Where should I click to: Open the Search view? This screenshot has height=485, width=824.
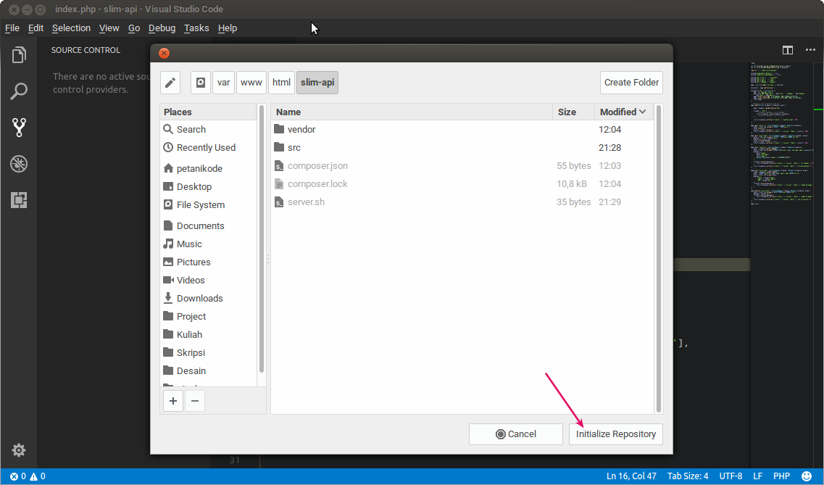pyautogui.click(x=19, y=91)
